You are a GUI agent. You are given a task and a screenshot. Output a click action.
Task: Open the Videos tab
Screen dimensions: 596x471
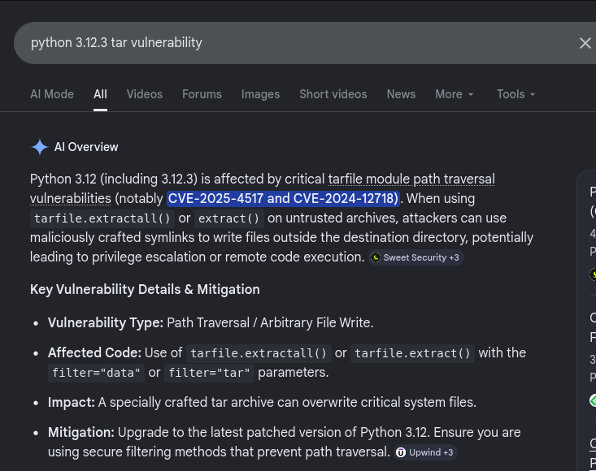point(145,94)
